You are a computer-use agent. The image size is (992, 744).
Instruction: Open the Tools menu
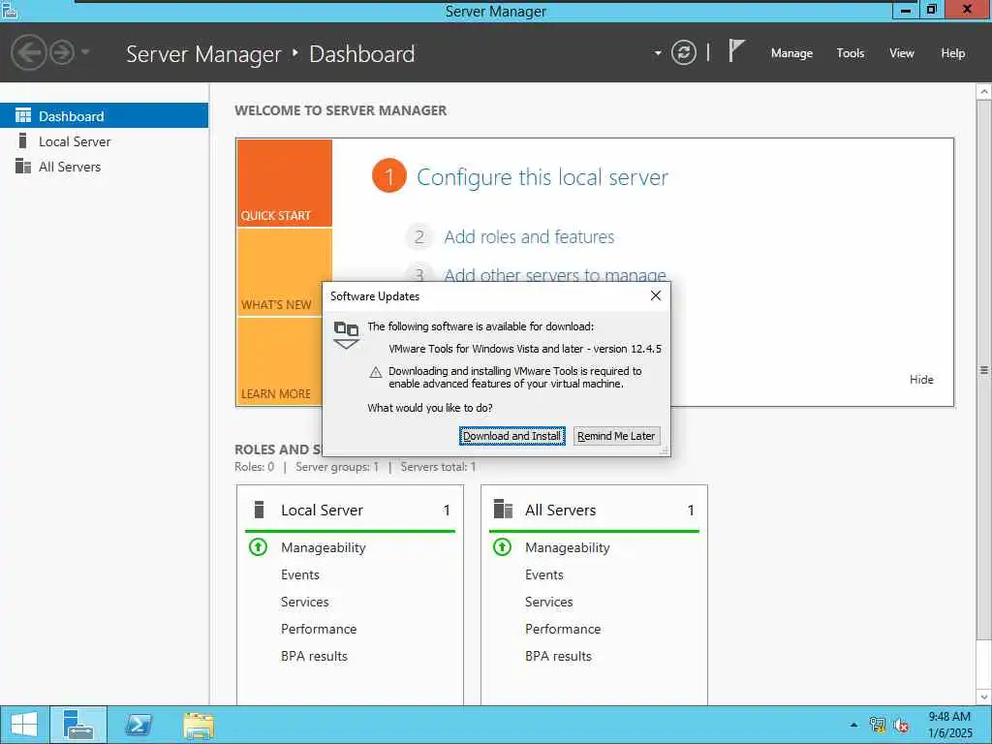pyautogui.click(x=851, y=53)
